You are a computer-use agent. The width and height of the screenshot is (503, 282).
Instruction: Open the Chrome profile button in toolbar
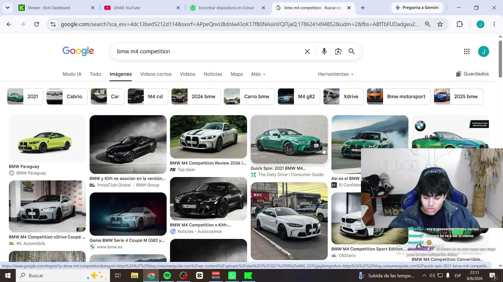pyautogui.click(x=480, y=24)
